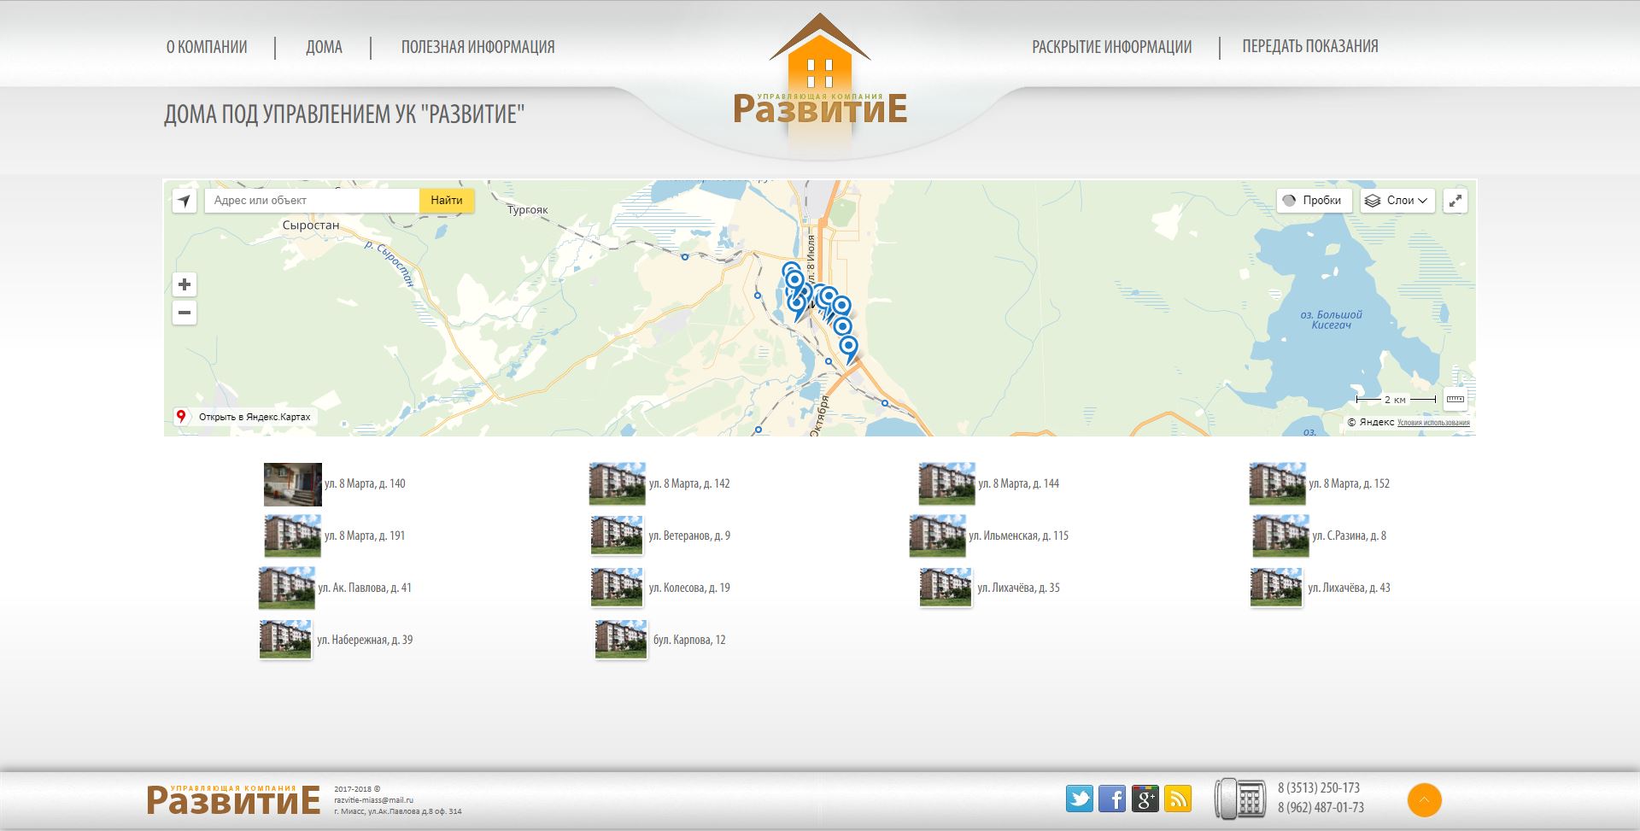The width and height of the screenshot is (1640, 831).
Task: Click thumbnail of бул. Карпова, 12
Action: click(621, 640)
